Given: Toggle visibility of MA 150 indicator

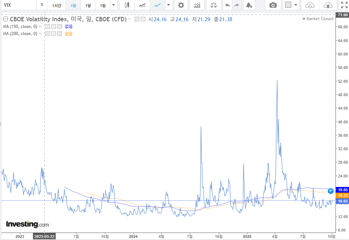Looking at the screenshot, I should click(x=48, y=27).
